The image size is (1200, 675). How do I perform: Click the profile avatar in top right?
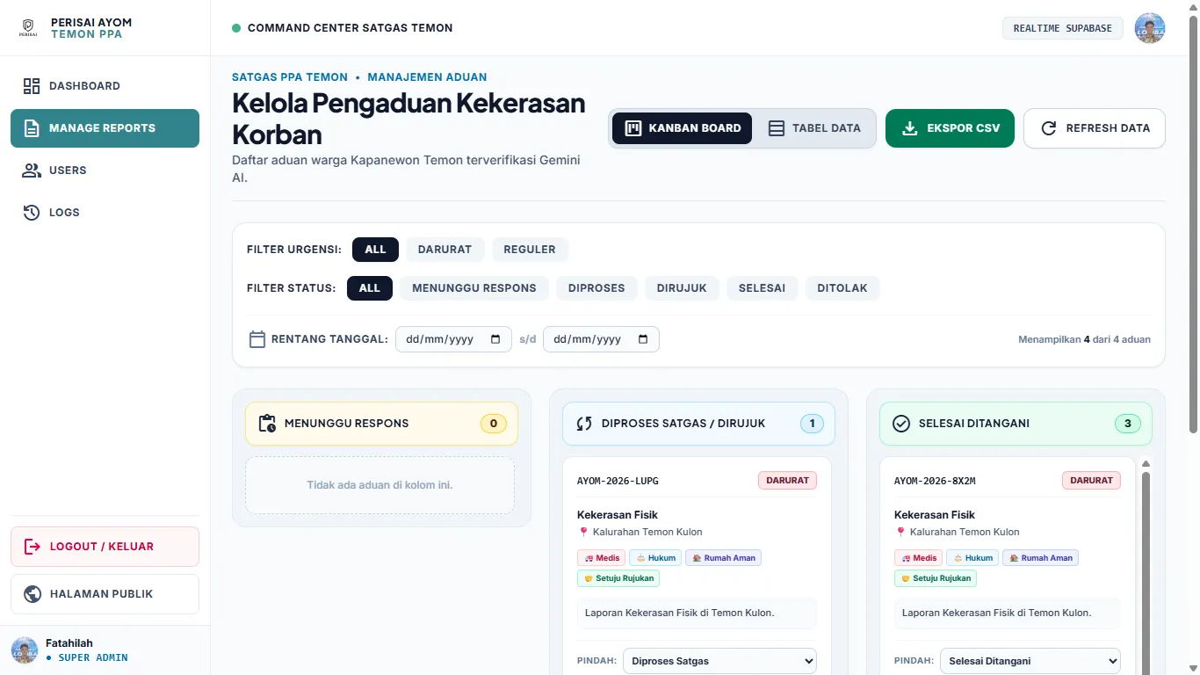click(1150, 28)
